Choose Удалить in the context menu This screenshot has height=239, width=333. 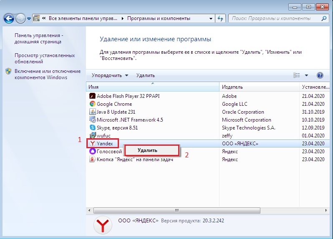pyautogui.click(x=151, y=150)
